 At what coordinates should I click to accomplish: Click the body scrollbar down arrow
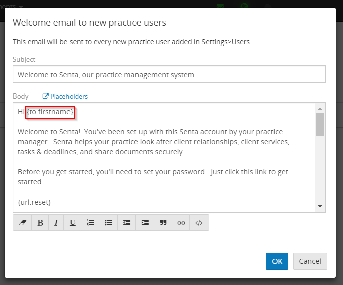(320, 206)
